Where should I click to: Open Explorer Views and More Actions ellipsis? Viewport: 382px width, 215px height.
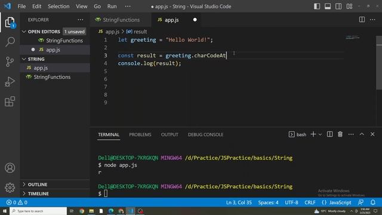81,20
